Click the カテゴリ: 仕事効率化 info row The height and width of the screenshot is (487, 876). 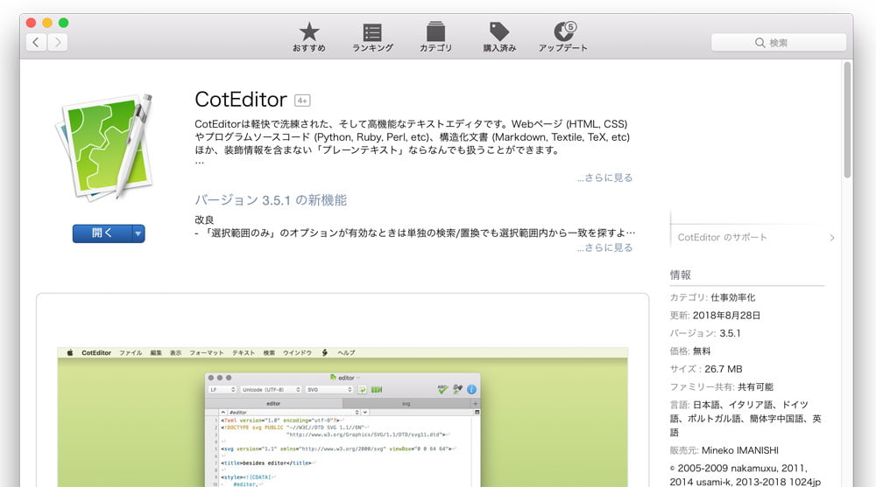pyautogui.click(x=713, y=297)
